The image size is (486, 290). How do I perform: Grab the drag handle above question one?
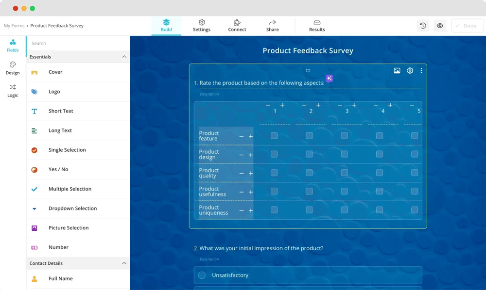308,71
